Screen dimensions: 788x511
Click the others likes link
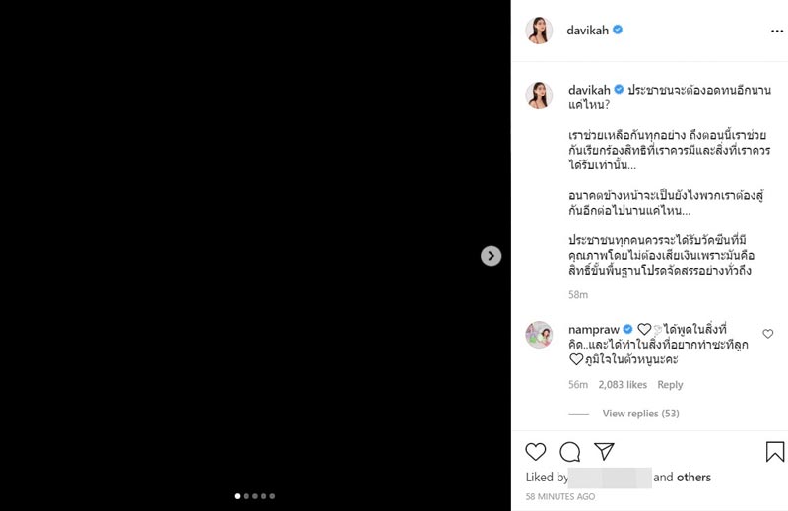(x=693, y=478)
